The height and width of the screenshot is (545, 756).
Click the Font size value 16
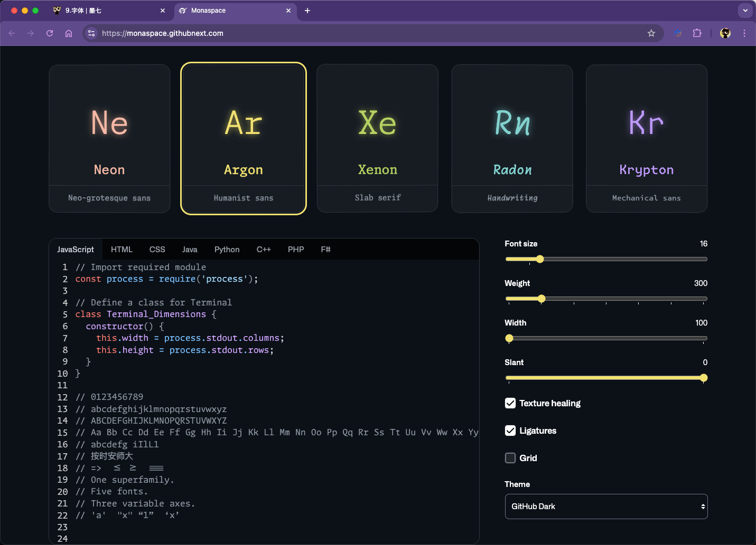click(x=704, y=244)
